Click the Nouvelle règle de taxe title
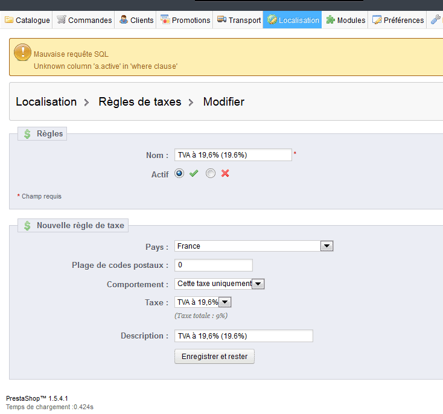The width and height of the screenshot is (443, 414). pos(80,225)
